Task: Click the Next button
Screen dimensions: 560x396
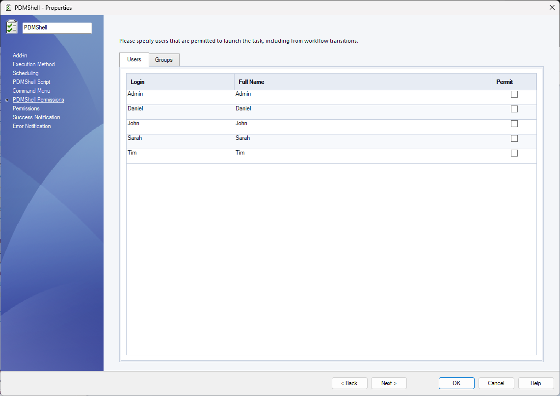Action: [389, 383]
